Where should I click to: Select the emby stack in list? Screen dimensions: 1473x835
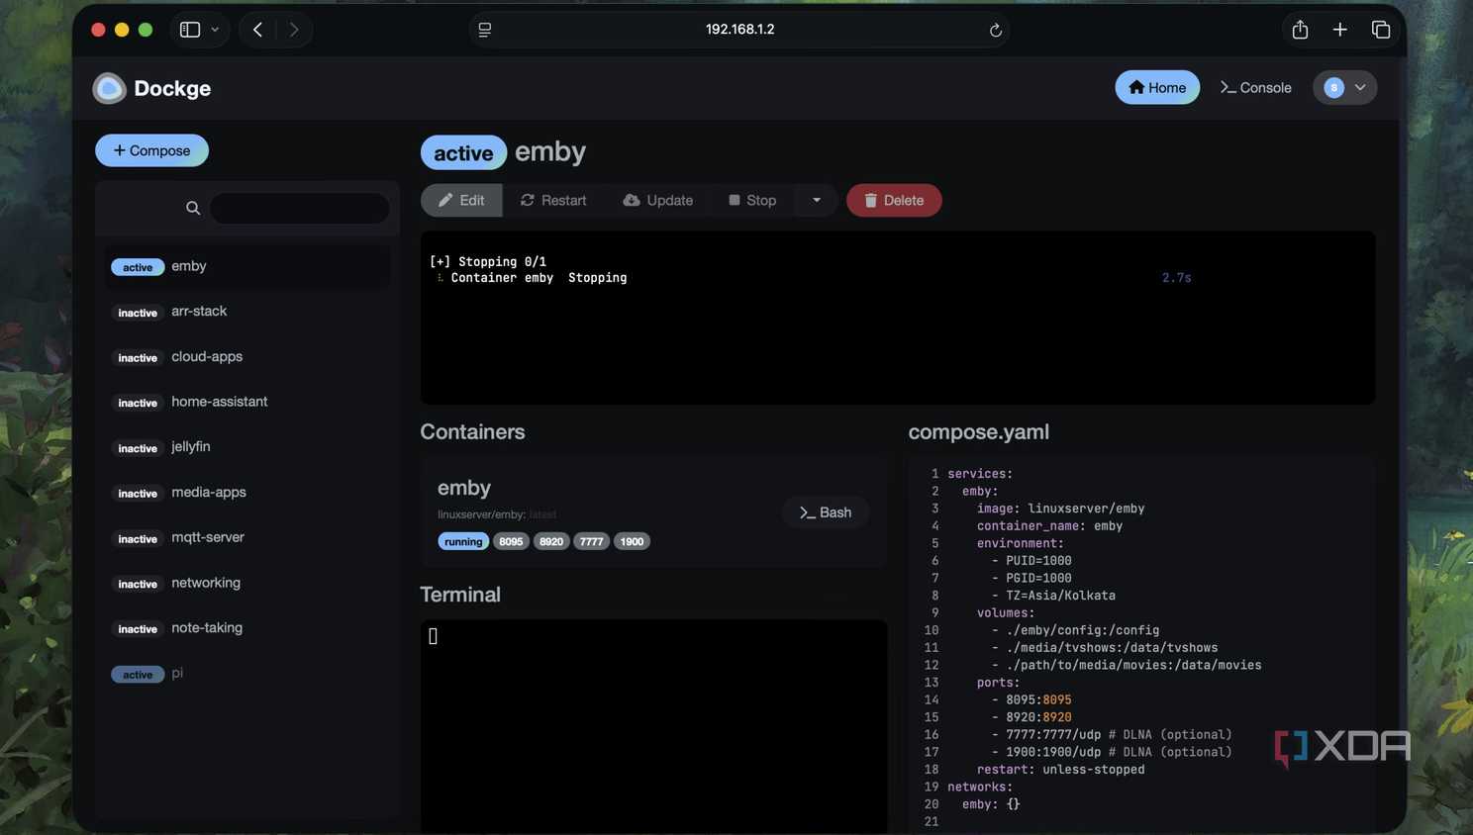click(247, 266)
